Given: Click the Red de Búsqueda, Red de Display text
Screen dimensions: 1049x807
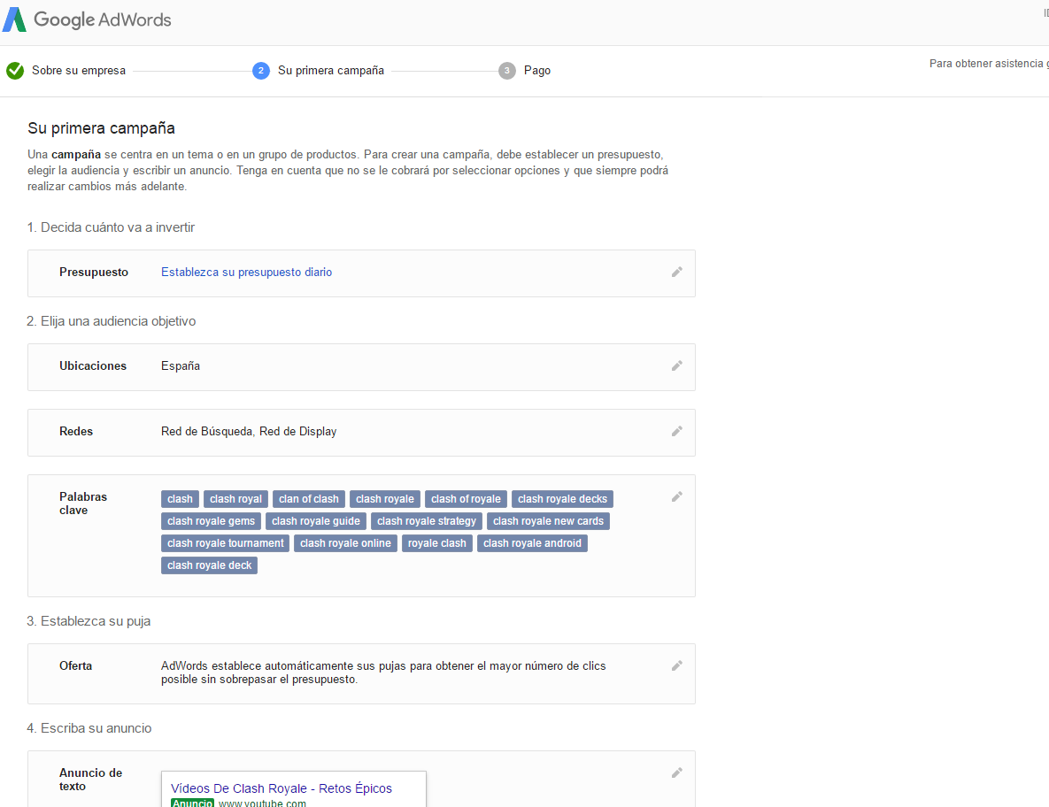Looking at the screenshot, I should tap(249, 431).
